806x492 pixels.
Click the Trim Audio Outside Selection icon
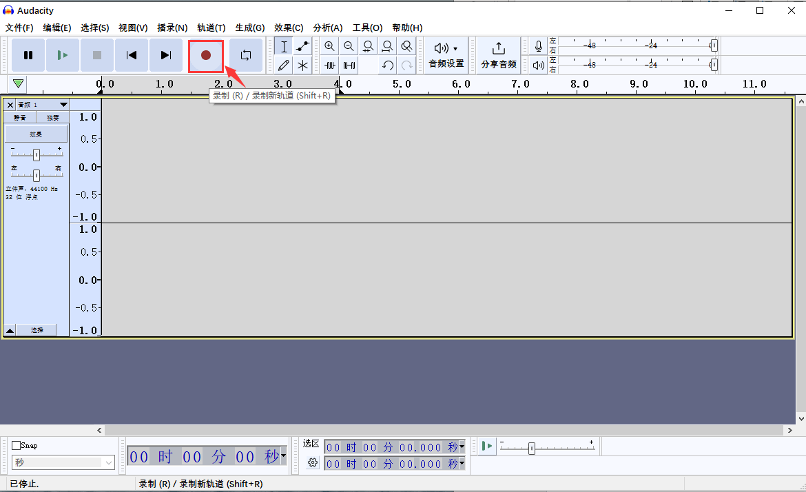click(329, 65)
